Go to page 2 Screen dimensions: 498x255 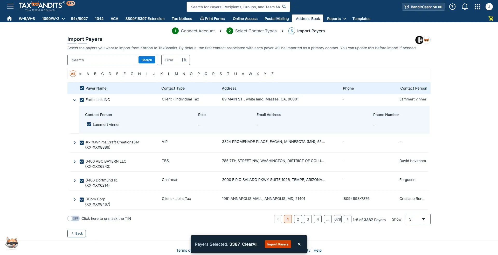pos(298,219)
